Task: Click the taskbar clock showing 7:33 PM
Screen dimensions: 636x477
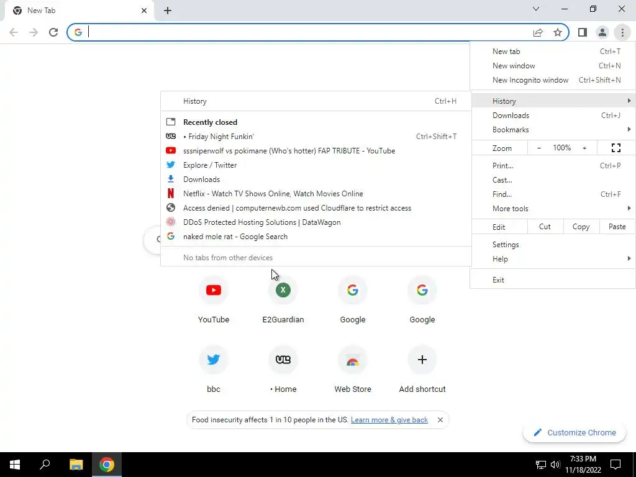Action: coord(583,465)
